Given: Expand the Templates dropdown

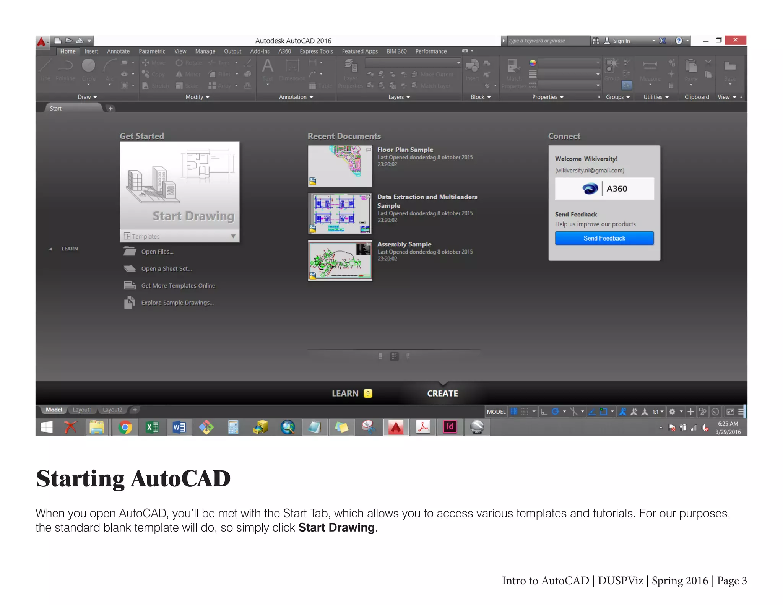Looking at the screenshot, I should pos(233,236).
